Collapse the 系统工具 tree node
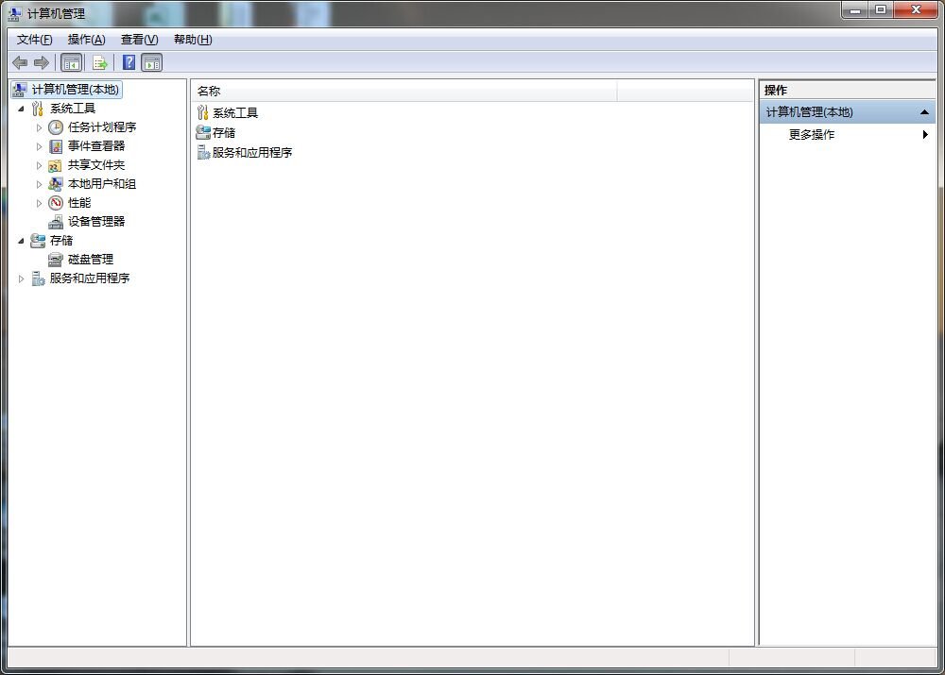This screenshot has width=945, height=675. point(21,108)
